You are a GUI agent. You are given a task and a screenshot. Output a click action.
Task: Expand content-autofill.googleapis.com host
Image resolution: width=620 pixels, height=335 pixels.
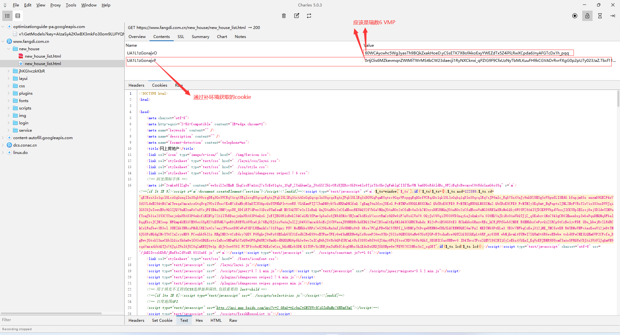pos(3,138)
